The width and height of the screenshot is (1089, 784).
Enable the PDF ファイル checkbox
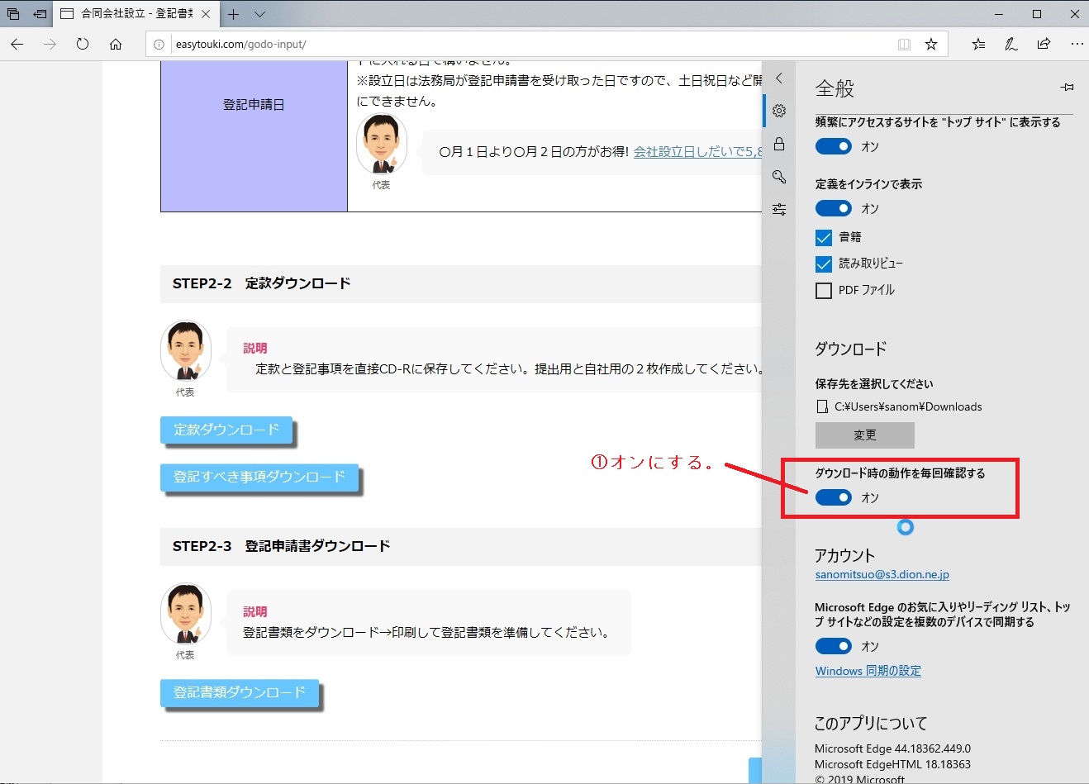pos(824,291)
